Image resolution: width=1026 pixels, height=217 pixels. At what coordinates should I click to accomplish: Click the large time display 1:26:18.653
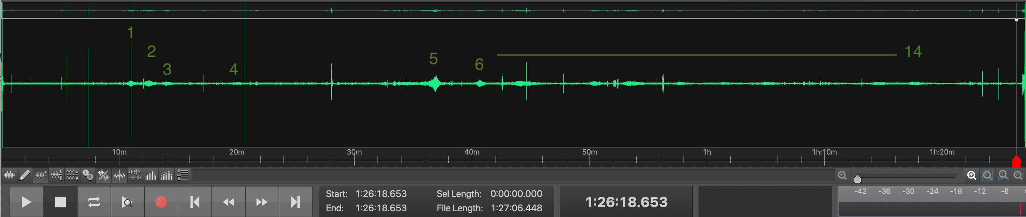point(626,202)
